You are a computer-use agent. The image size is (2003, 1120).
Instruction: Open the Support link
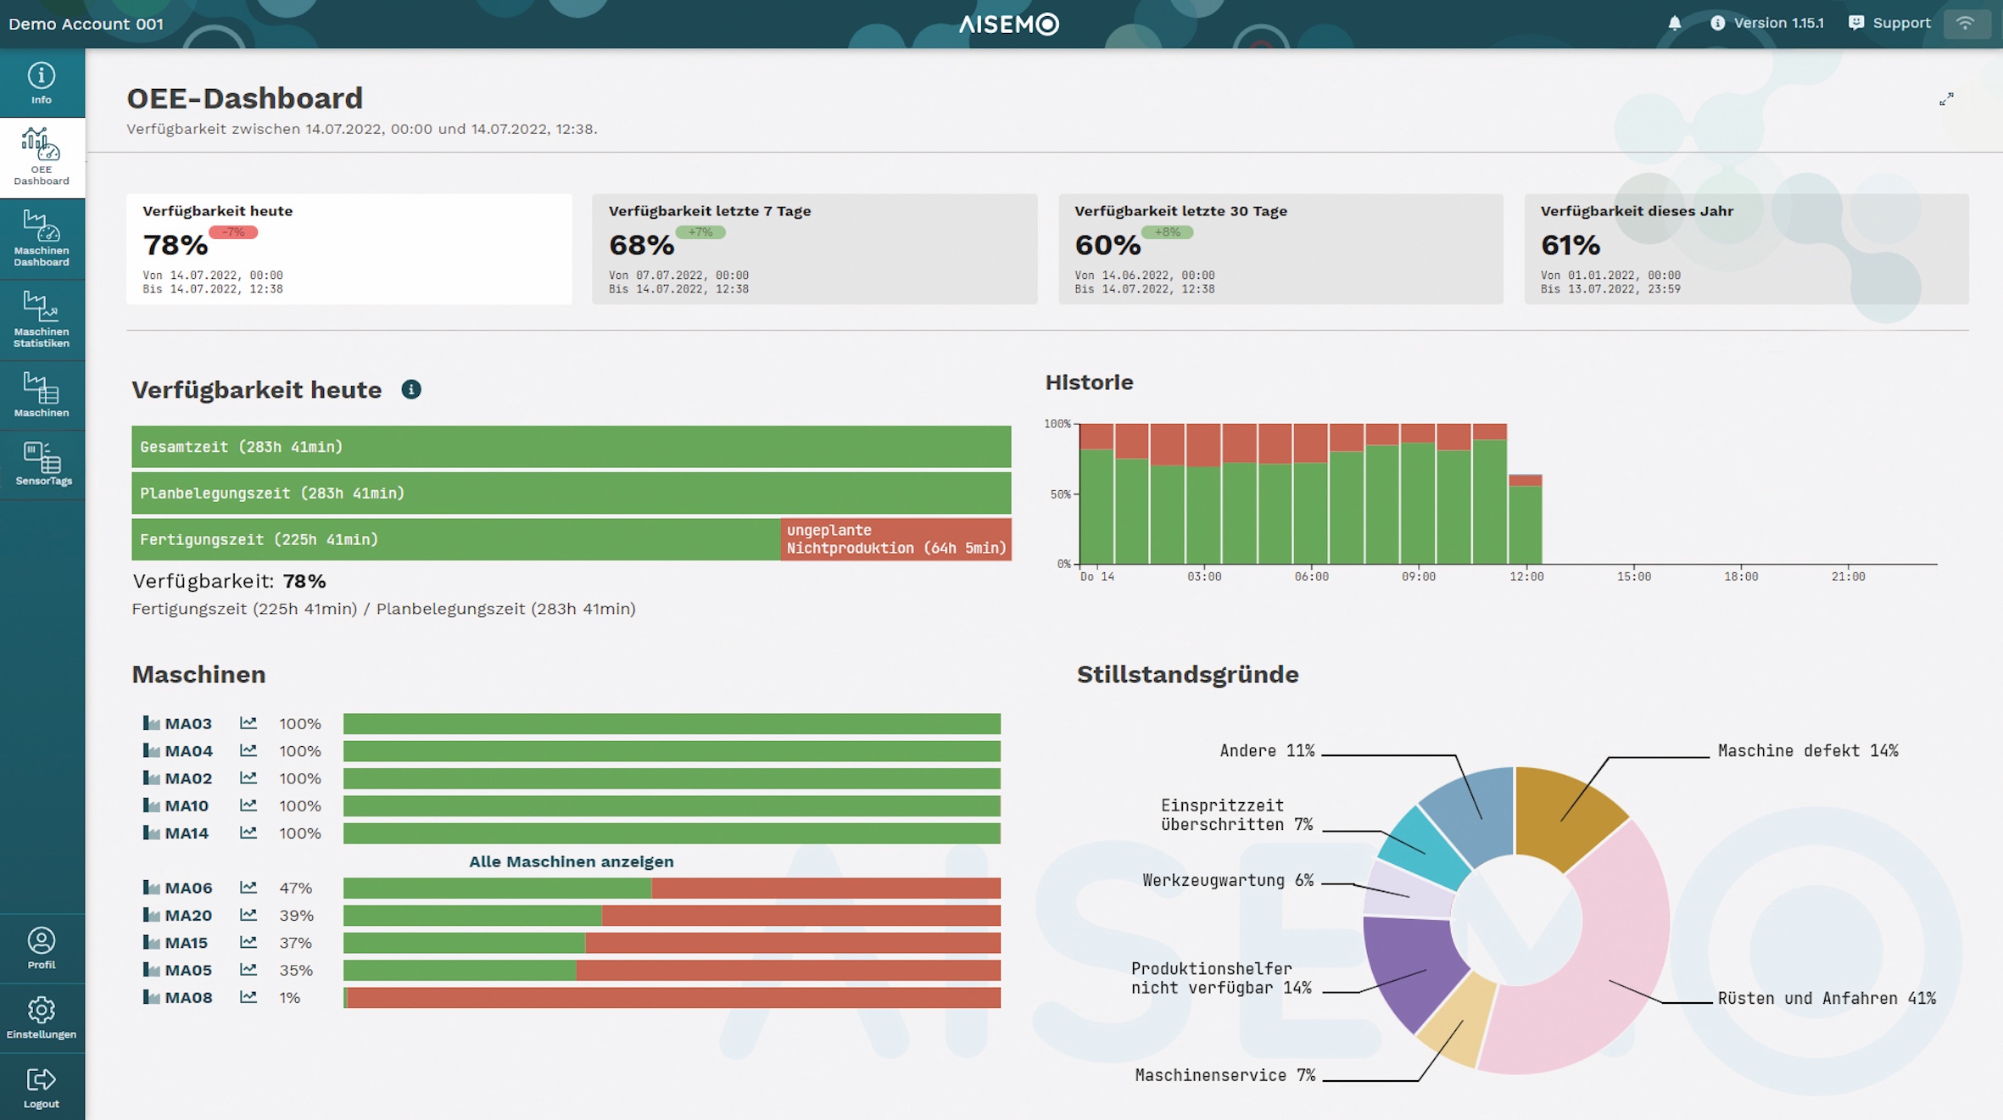[1889, 23]
